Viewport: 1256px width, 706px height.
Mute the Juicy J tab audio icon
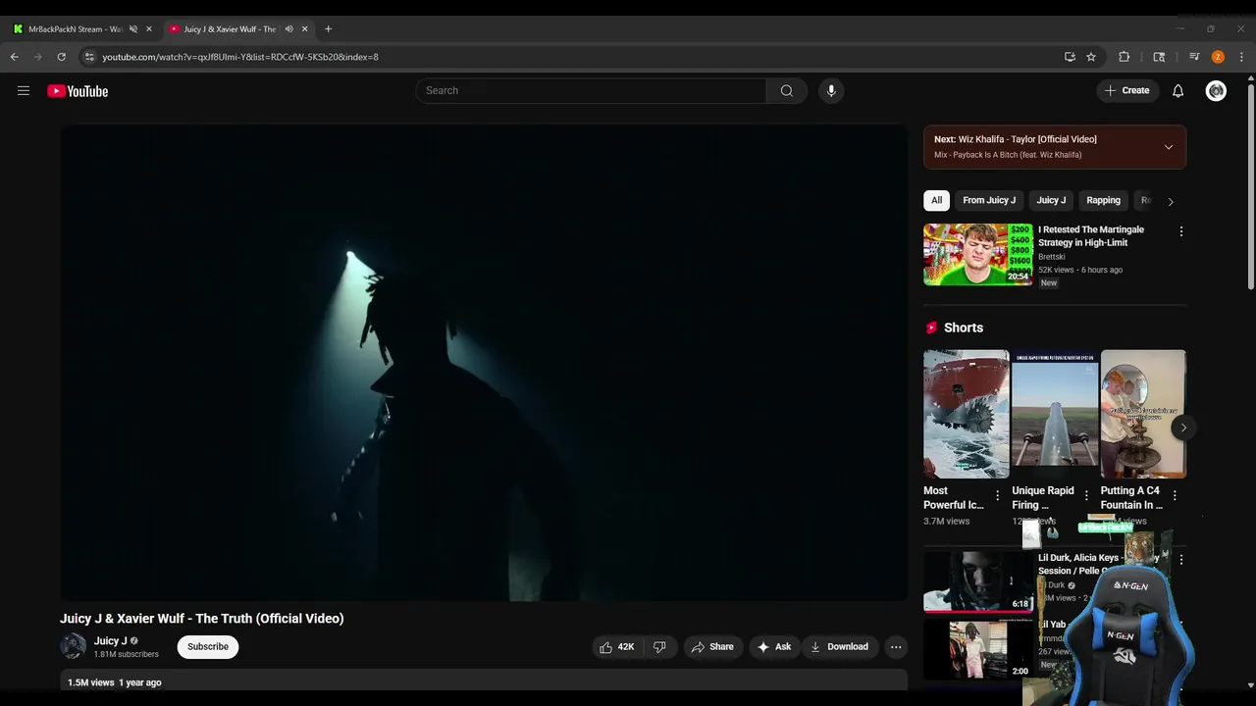[x=288, y=28]
